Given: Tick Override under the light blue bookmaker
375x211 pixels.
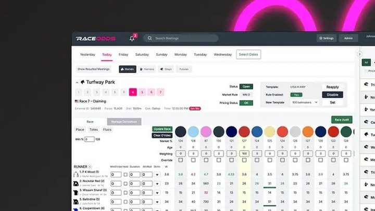Looking at the screenshot, I should point(193,160).
